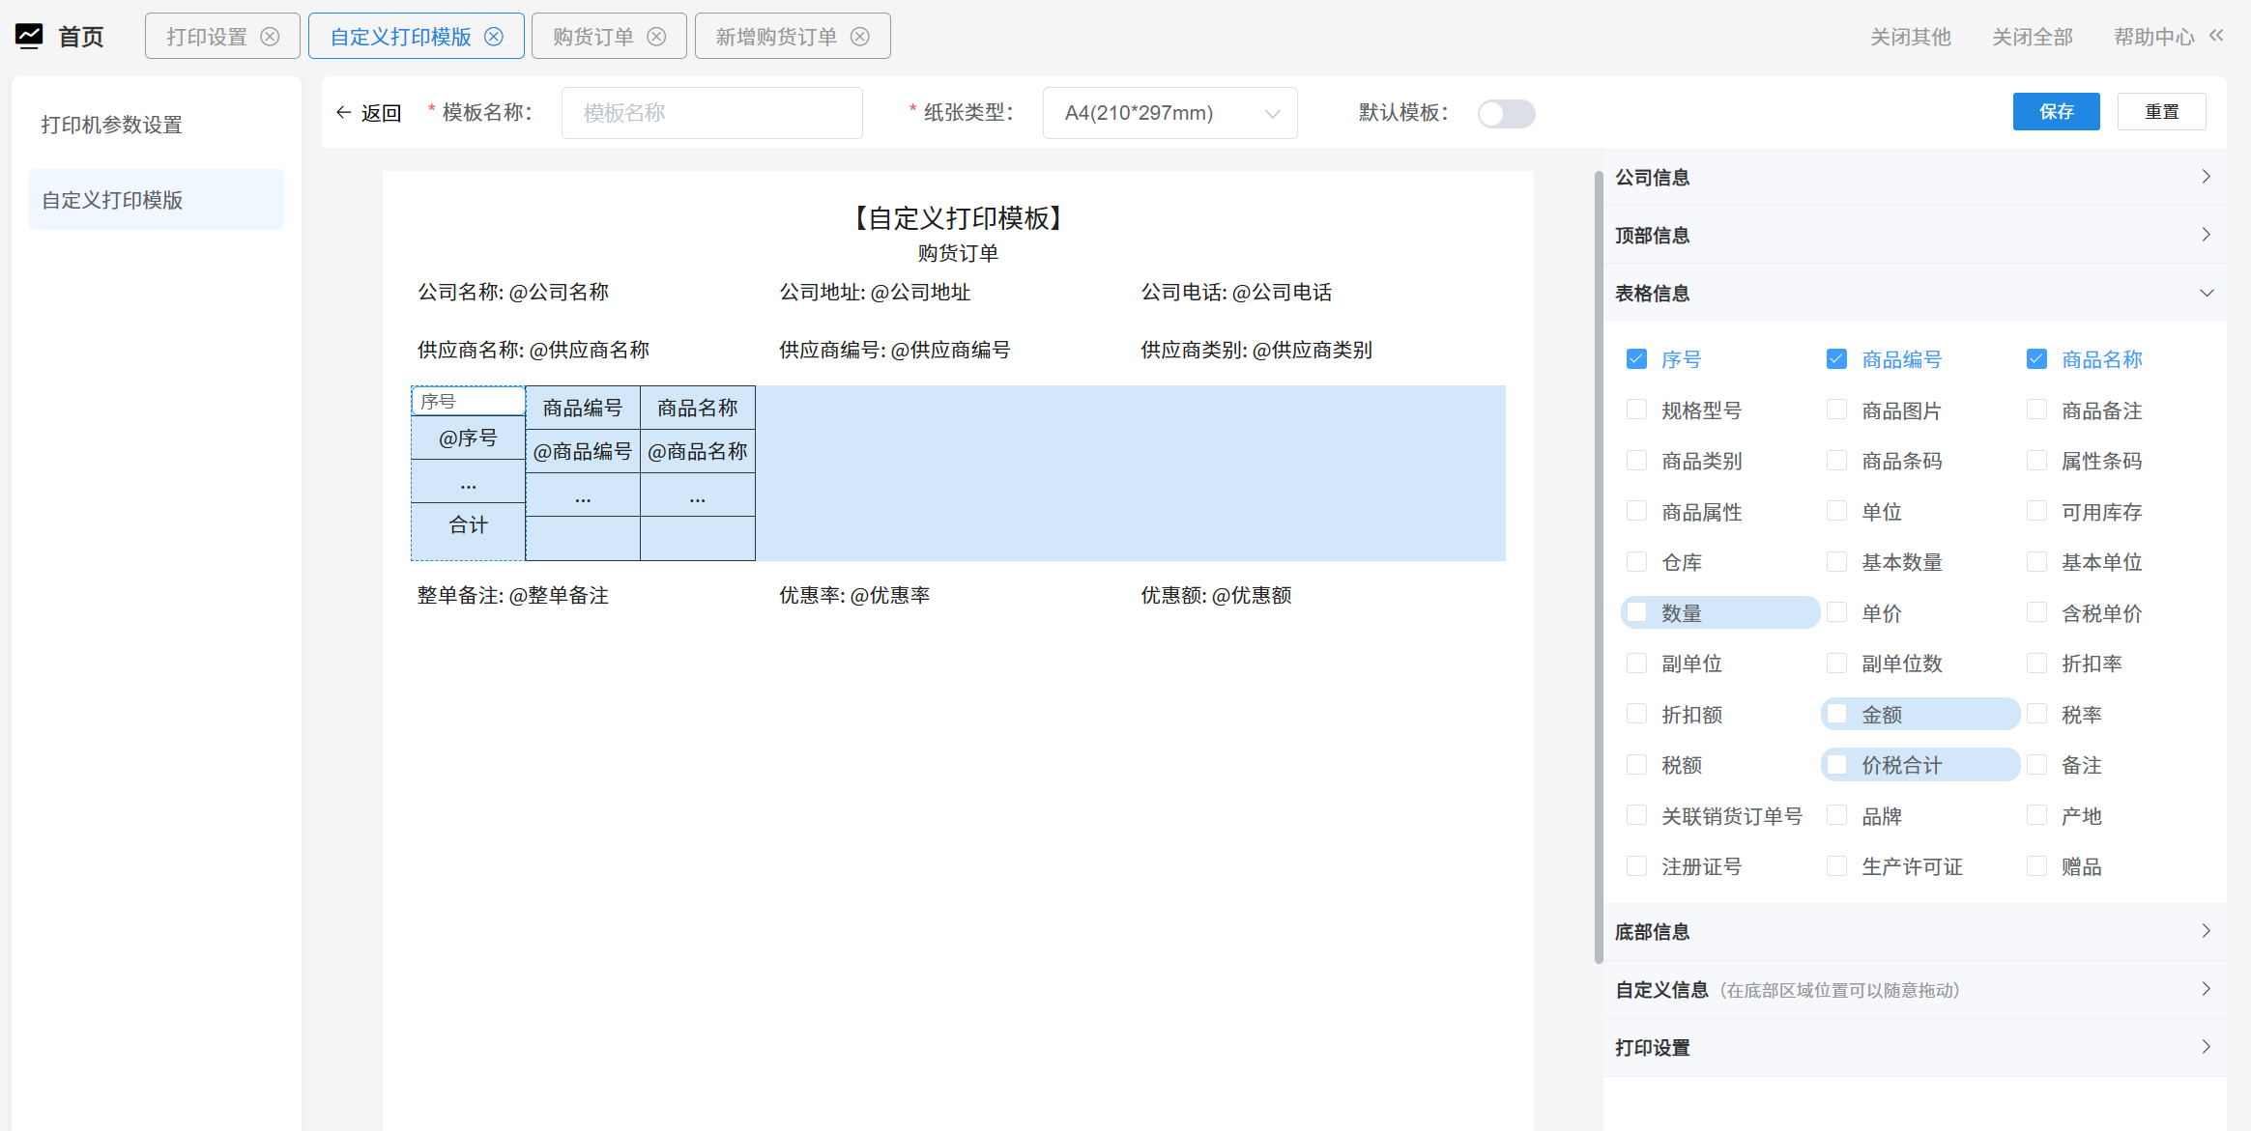Select the 品牌 checkbox
This screenshot has height=1131, width=2251.
(1836, 815)
